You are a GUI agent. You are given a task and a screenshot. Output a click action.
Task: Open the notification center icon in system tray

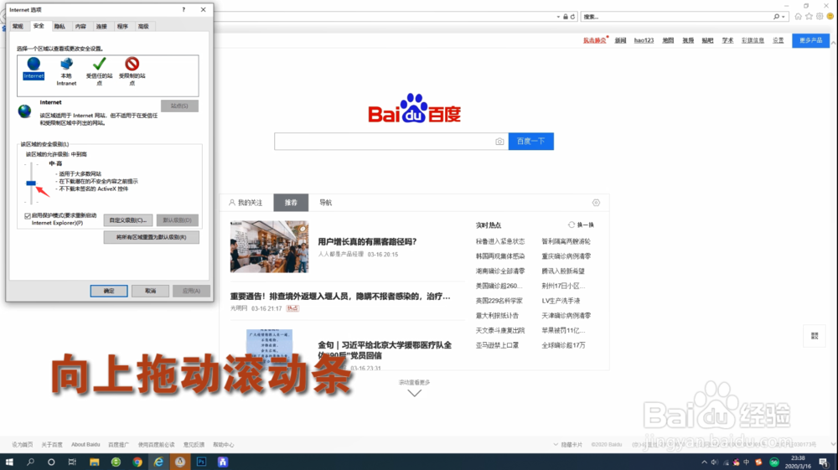pyautogui.click(x=824, y=462)
